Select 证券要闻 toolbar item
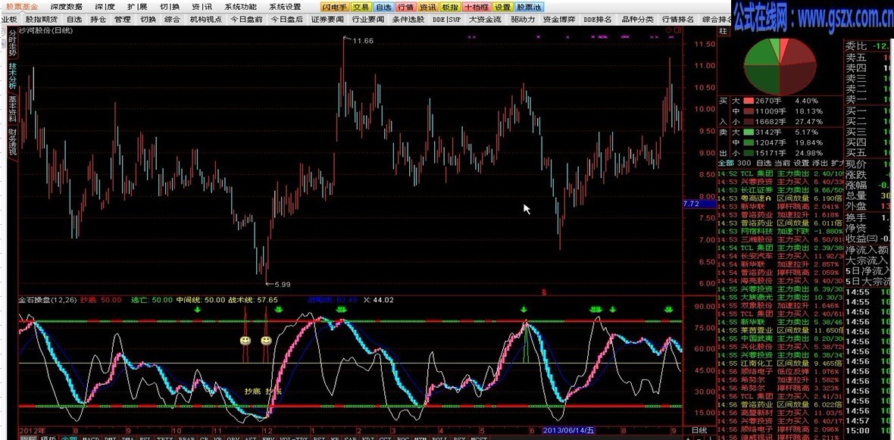This screenshot has height=440, width=894. click(x=327, y=20)
